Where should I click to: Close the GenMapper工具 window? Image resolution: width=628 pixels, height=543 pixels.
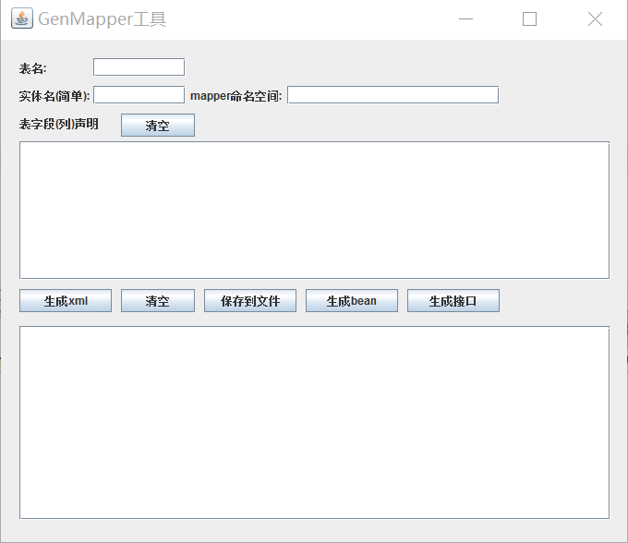(595, 19)
